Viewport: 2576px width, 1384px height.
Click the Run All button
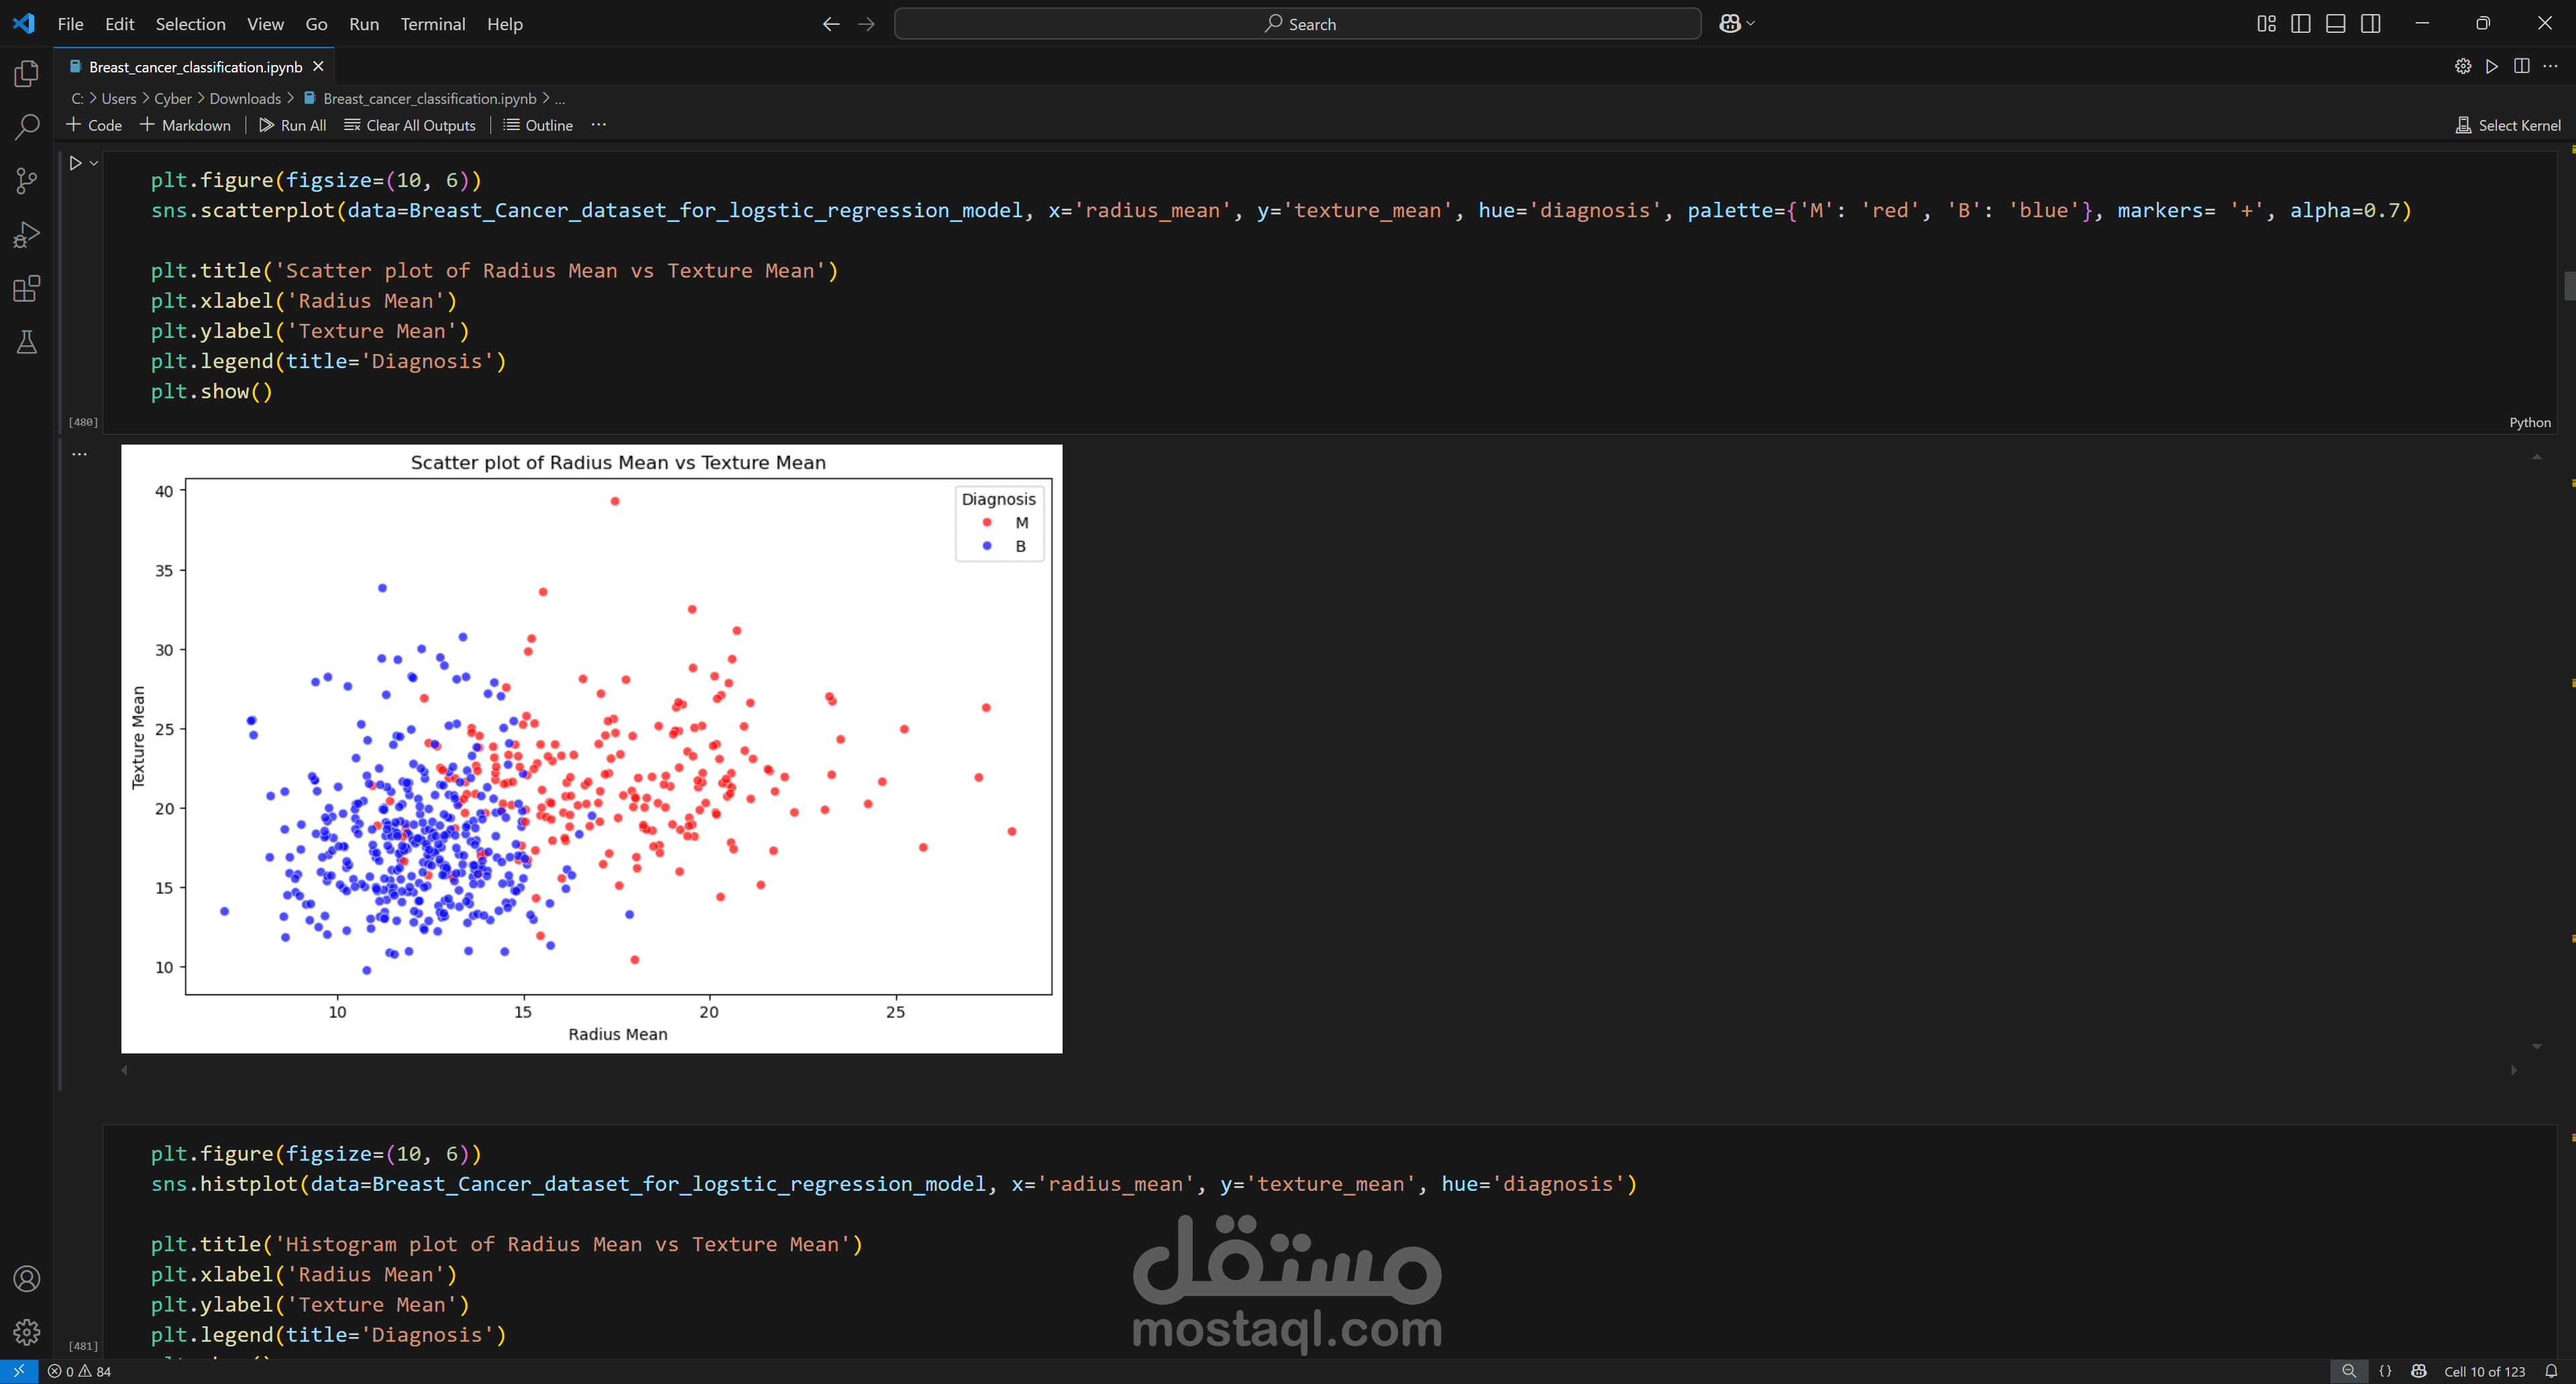[292, 125]
